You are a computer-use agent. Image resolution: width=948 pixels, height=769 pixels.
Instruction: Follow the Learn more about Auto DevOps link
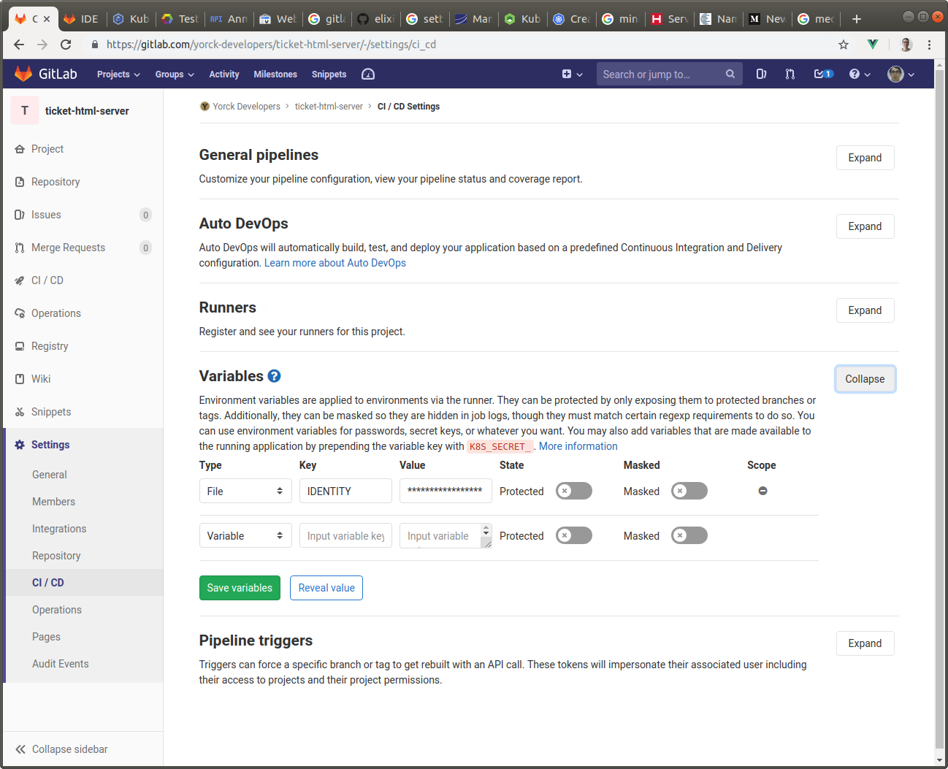[x=335, y=263]
